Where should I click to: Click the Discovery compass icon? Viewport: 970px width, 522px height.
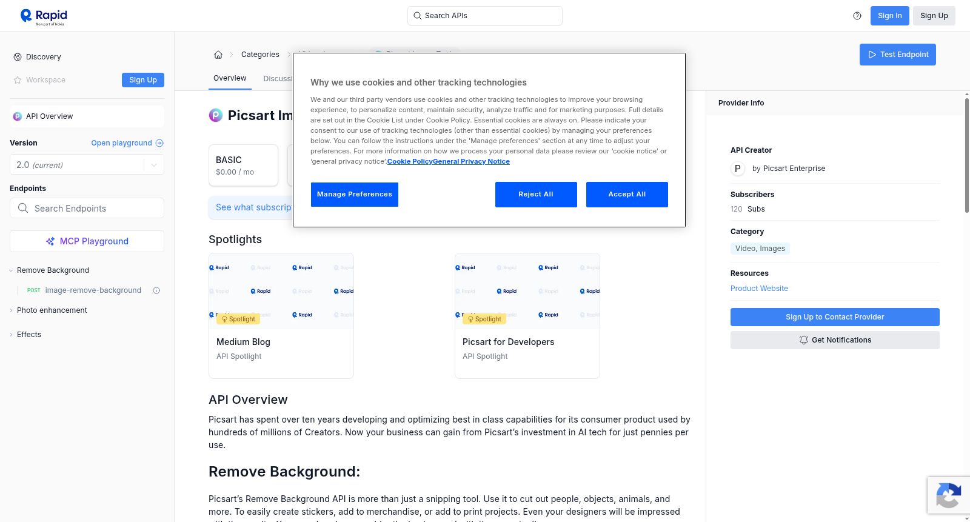pyautogui.click(x=18, y=57)
